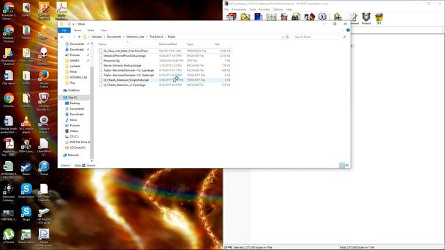Open McAfee Security desktop shortcut
This screenshot has height=250, width=445.
click(x=44, y=102)
